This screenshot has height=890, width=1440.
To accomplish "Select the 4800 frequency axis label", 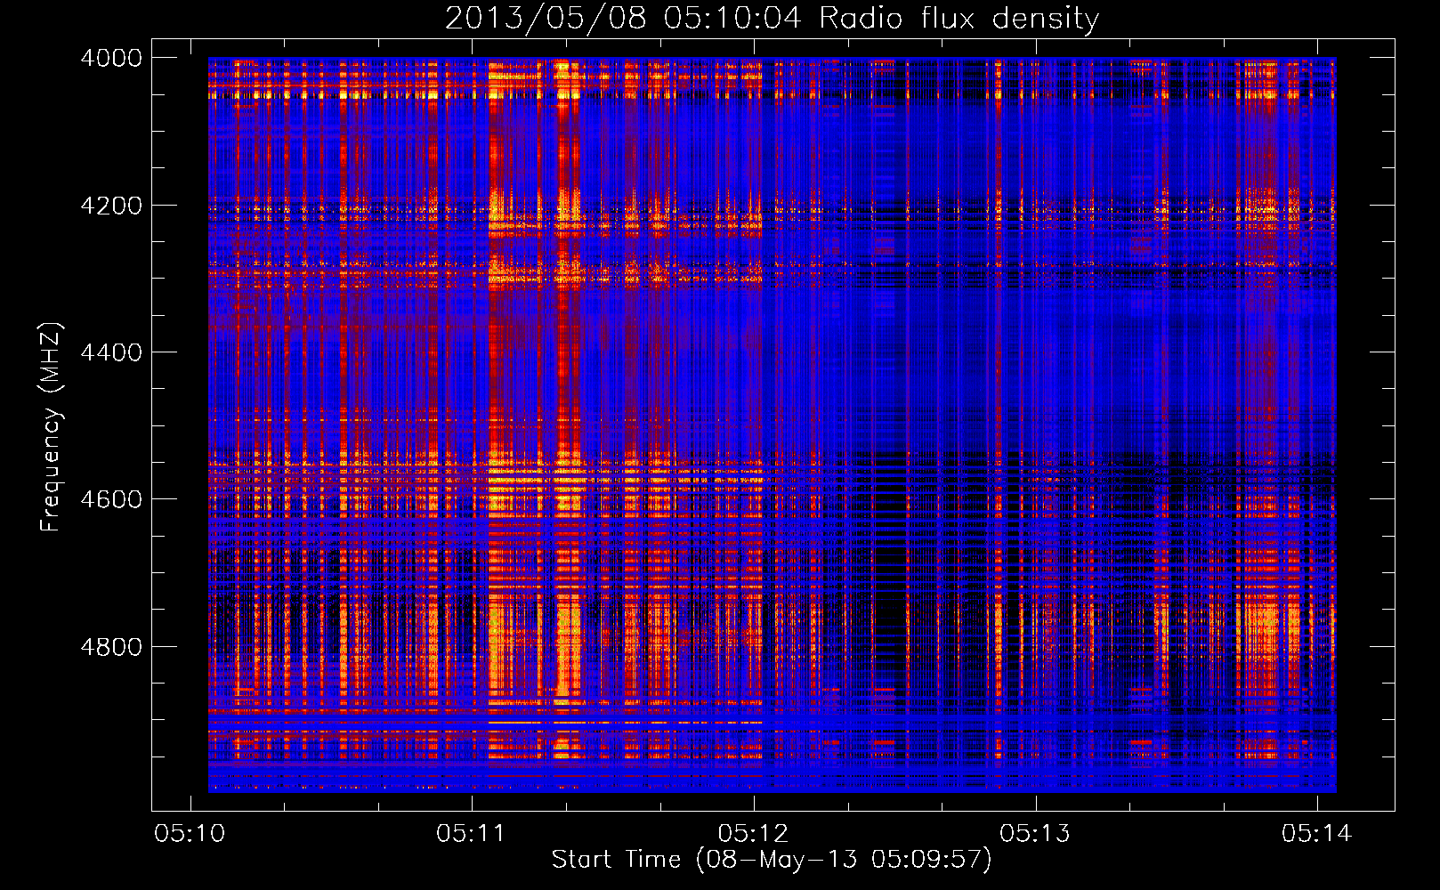I will click(x=111, y=647).
